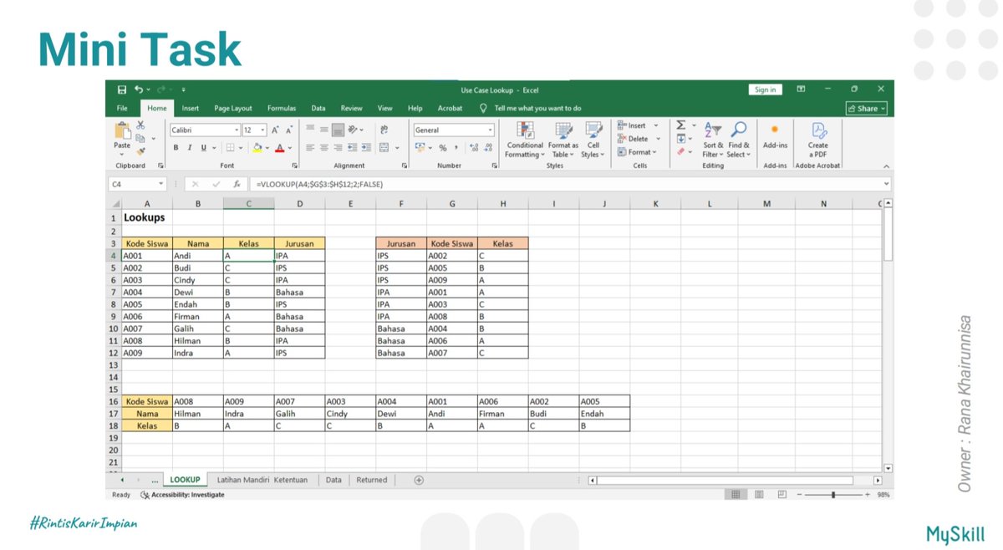
Task: Click the Increase Indent icon
Action: (x=365, y=148)
